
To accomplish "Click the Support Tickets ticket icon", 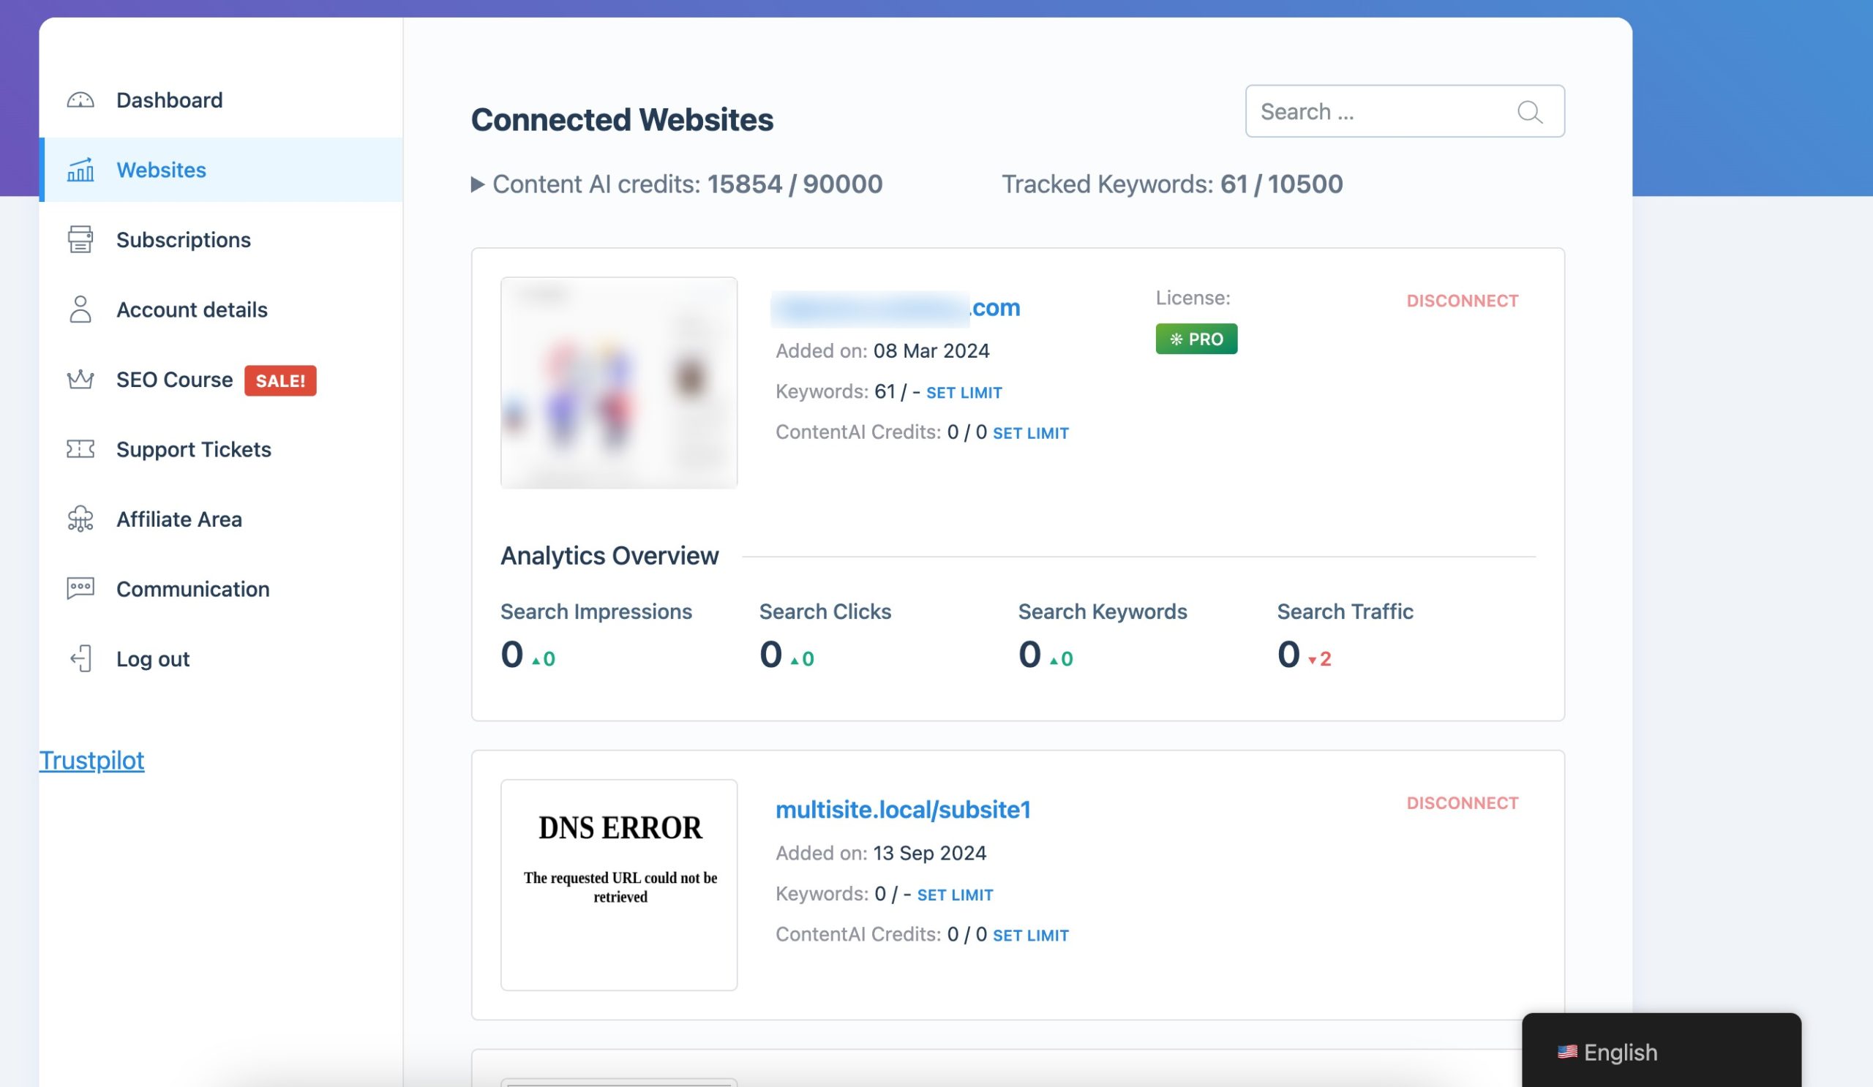I will (x=80, y=450).
